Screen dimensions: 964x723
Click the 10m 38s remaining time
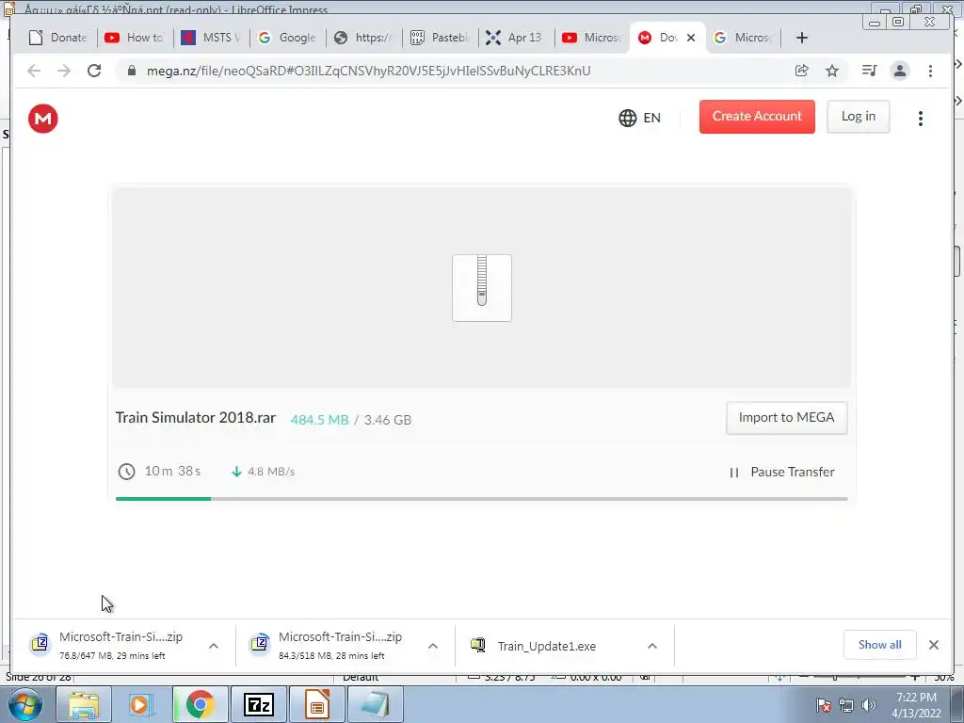[x=172, y=471]
